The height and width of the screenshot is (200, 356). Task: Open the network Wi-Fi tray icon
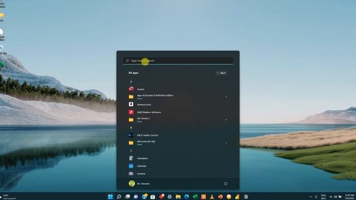(x=330, y=197)
